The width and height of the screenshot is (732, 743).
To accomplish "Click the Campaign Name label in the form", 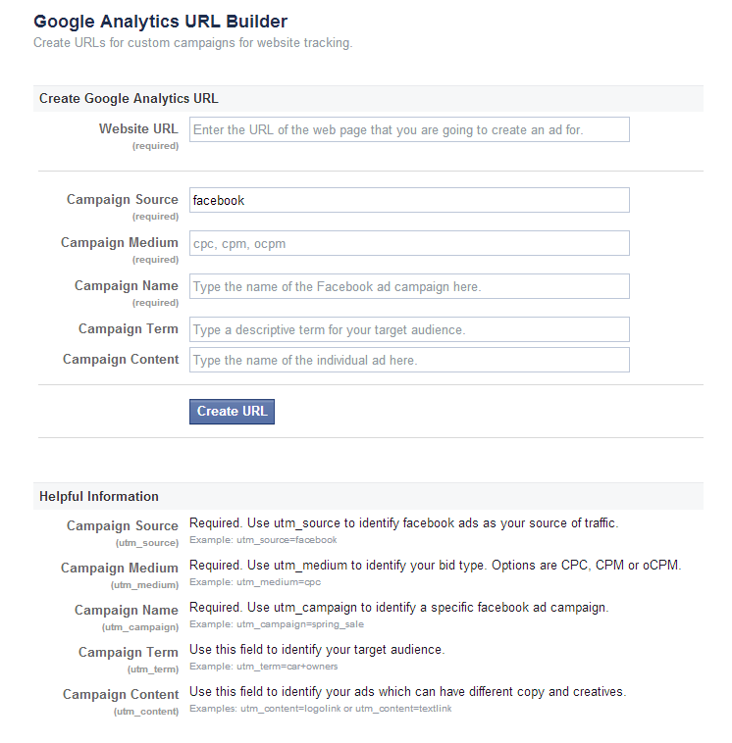I will (x=127, y=286).
